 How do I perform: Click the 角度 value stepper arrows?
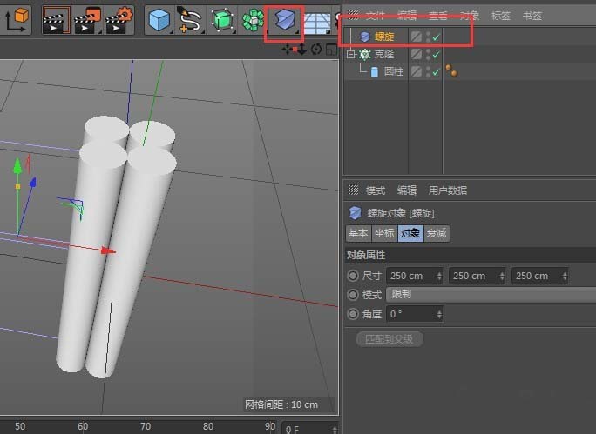(x=439, y=314)
